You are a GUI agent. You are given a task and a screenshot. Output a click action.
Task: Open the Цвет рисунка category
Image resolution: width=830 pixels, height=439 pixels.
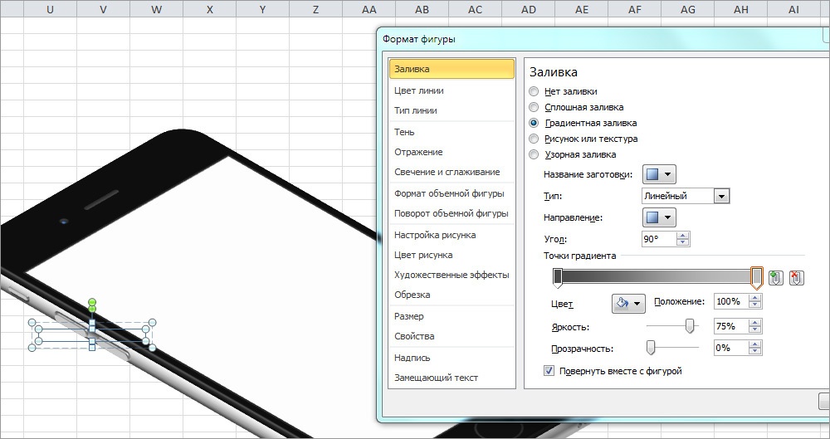[452, 255]
